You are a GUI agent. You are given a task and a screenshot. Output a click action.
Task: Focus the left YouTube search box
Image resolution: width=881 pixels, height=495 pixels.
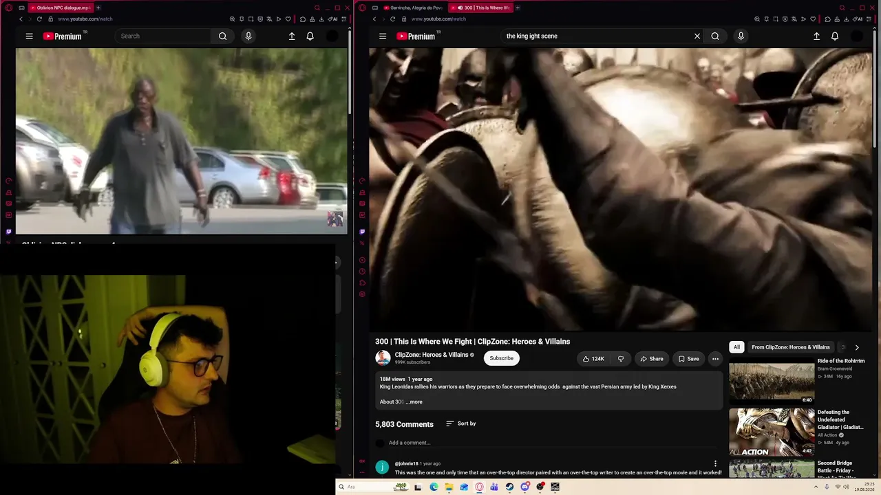[x=163, y=36]
